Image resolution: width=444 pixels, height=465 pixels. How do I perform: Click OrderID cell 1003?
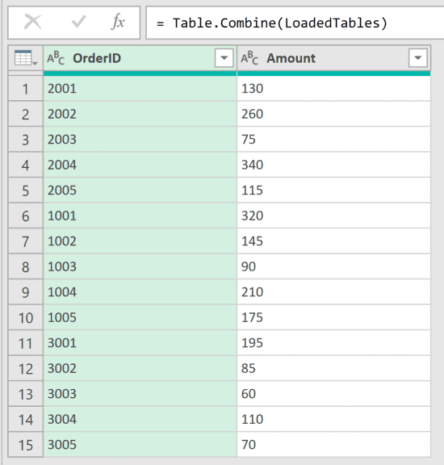[140, 267]
